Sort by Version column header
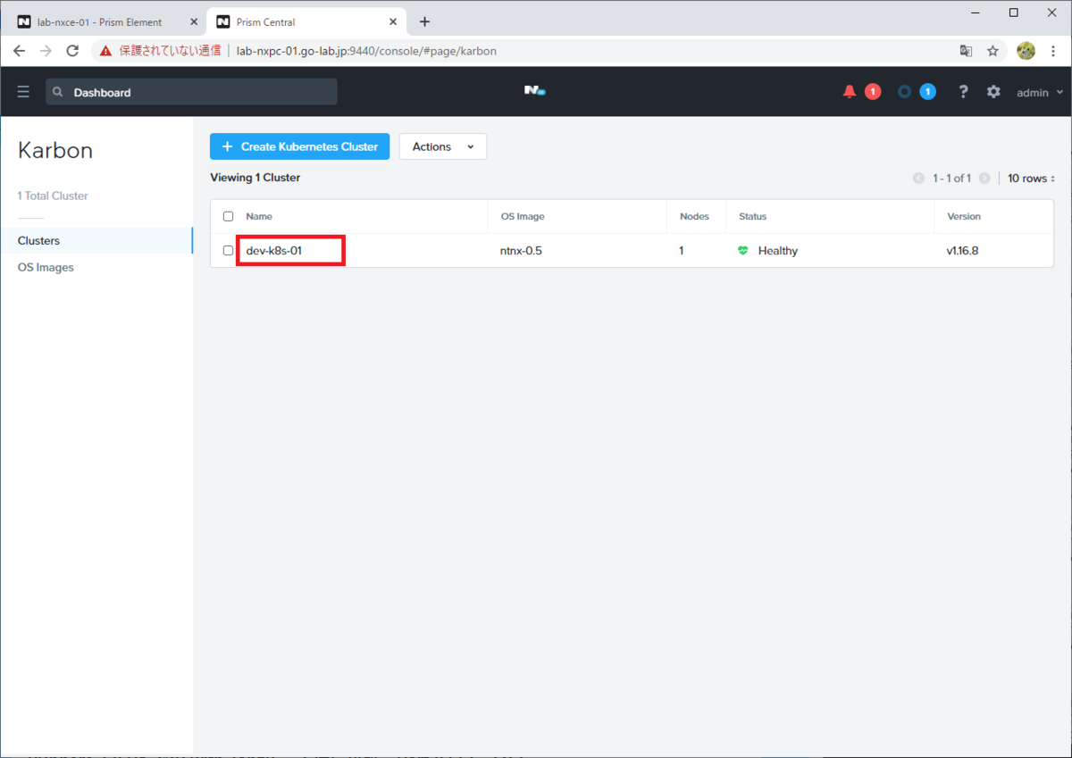Screen dimensions: 1072x758 click(964, 216)
